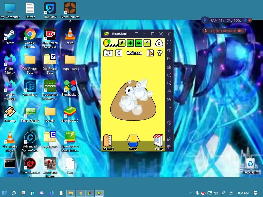Screen dimensions: 263x197
Task: Select Firefox Nightly desktop shortcut
Action: (x=10, y=64)
